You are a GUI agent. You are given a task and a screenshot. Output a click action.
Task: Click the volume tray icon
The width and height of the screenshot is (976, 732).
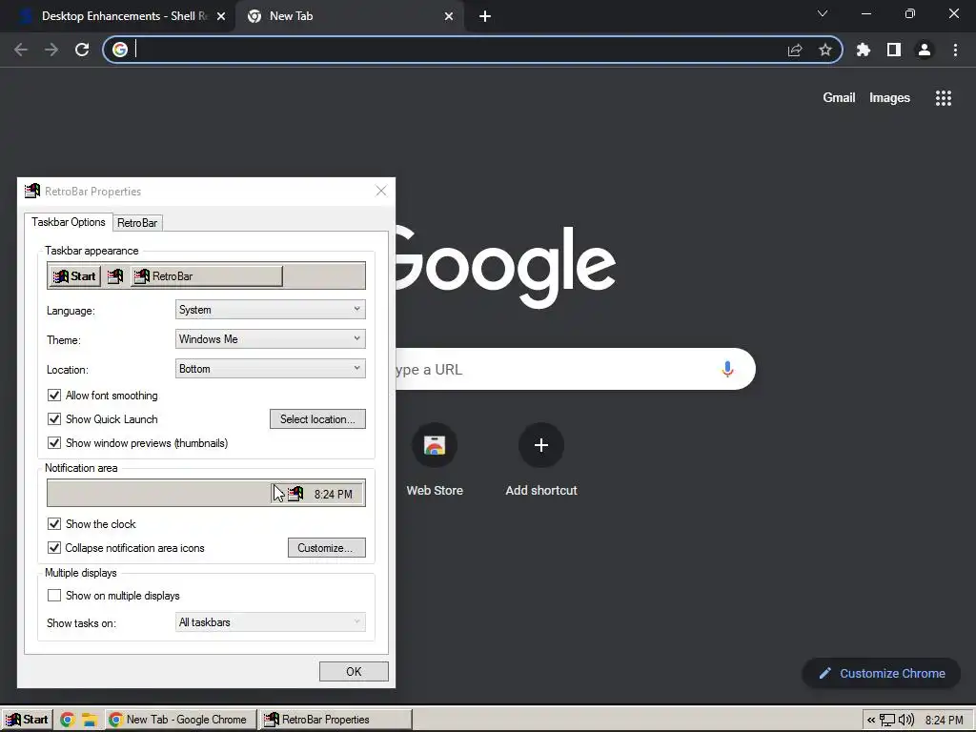pyautogui.click(x=906, y=721)
